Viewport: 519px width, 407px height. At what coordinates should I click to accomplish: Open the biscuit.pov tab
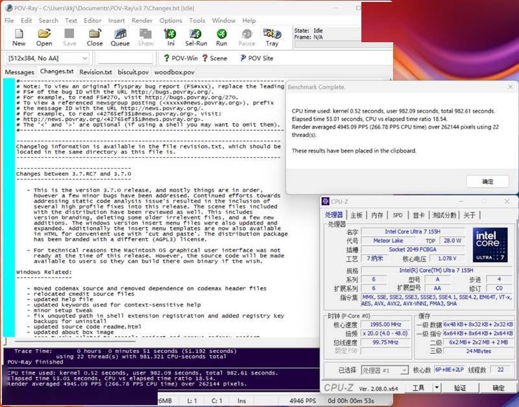[133, 72]
